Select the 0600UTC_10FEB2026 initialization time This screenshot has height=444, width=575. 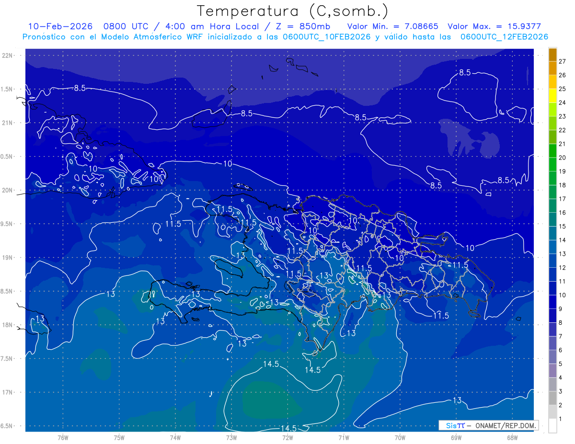(x=326, y=37)
